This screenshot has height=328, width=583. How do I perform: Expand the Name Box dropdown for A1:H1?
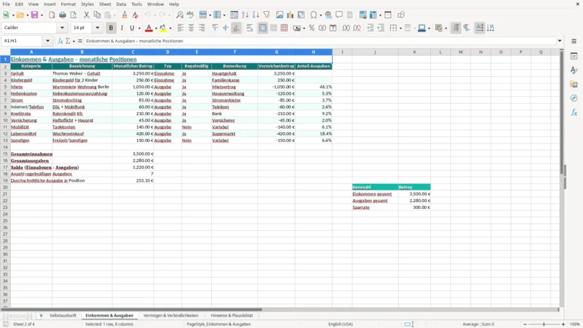click(x=48, y=41)
